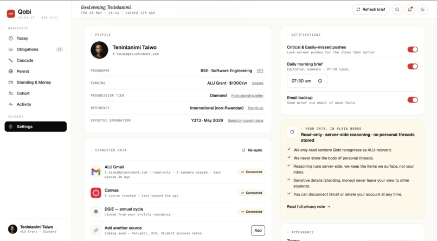Viewport: 437px width, 241px height.
Task: Open the Today page
Action: coord(36,38)
